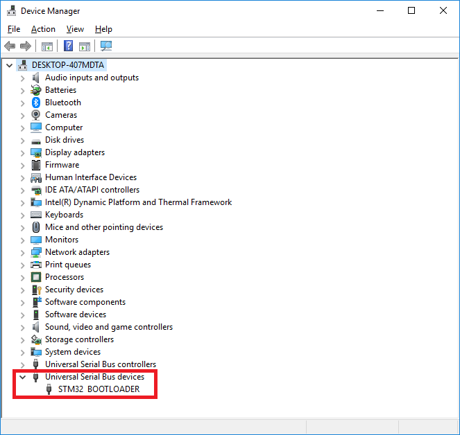Select the Cameras label
Image resolution: width=460 pixels, height=435 pixels.
pos(61,115)
